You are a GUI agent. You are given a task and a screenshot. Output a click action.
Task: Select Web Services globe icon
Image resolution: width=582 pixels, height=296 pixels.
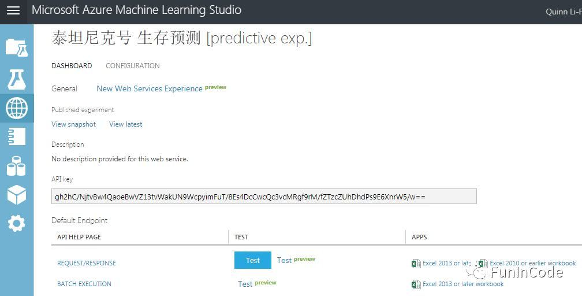17,108
